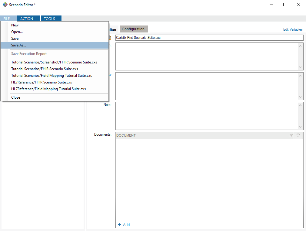Click the trash icon beside the DOCUMENT header
This screenshot has width=306, height=231.
pos(298,135)
